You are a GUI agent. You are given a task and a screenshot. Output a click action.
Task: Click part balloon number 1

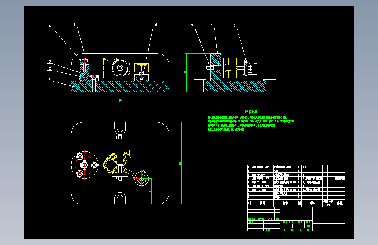tap(50, 79)
